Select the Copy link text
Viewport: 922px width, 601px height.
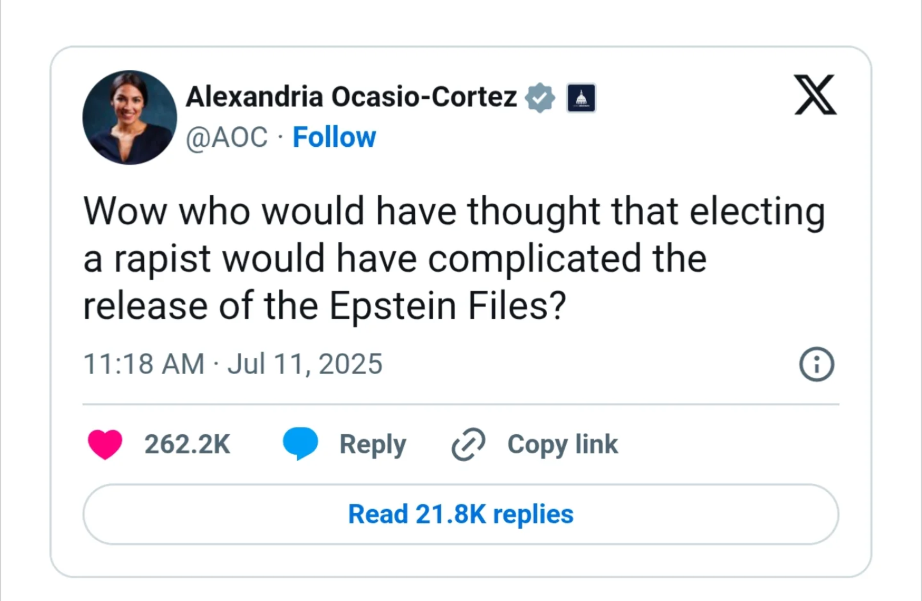pos(563,445)
